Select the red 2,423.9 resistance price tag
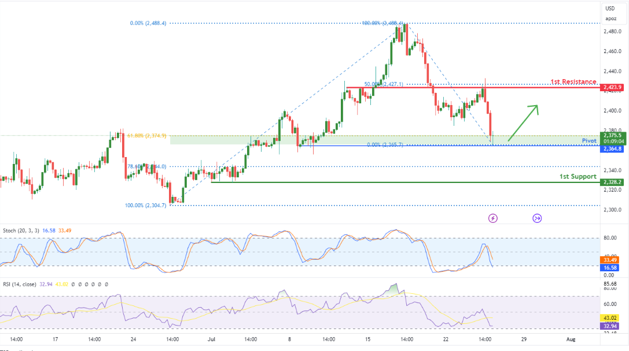629x351 pixels. click(612, 87)
